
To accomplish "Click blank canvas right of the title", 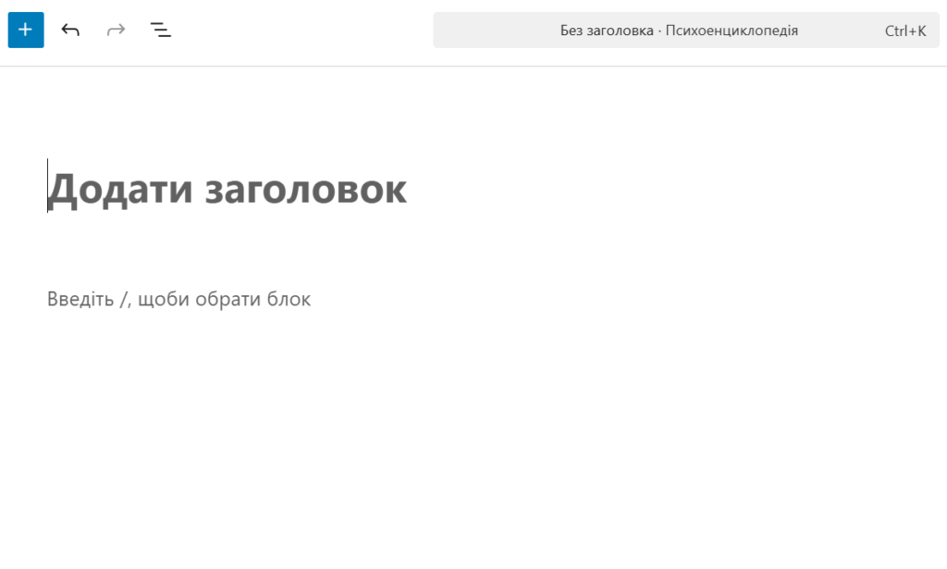I will point(666,189).
